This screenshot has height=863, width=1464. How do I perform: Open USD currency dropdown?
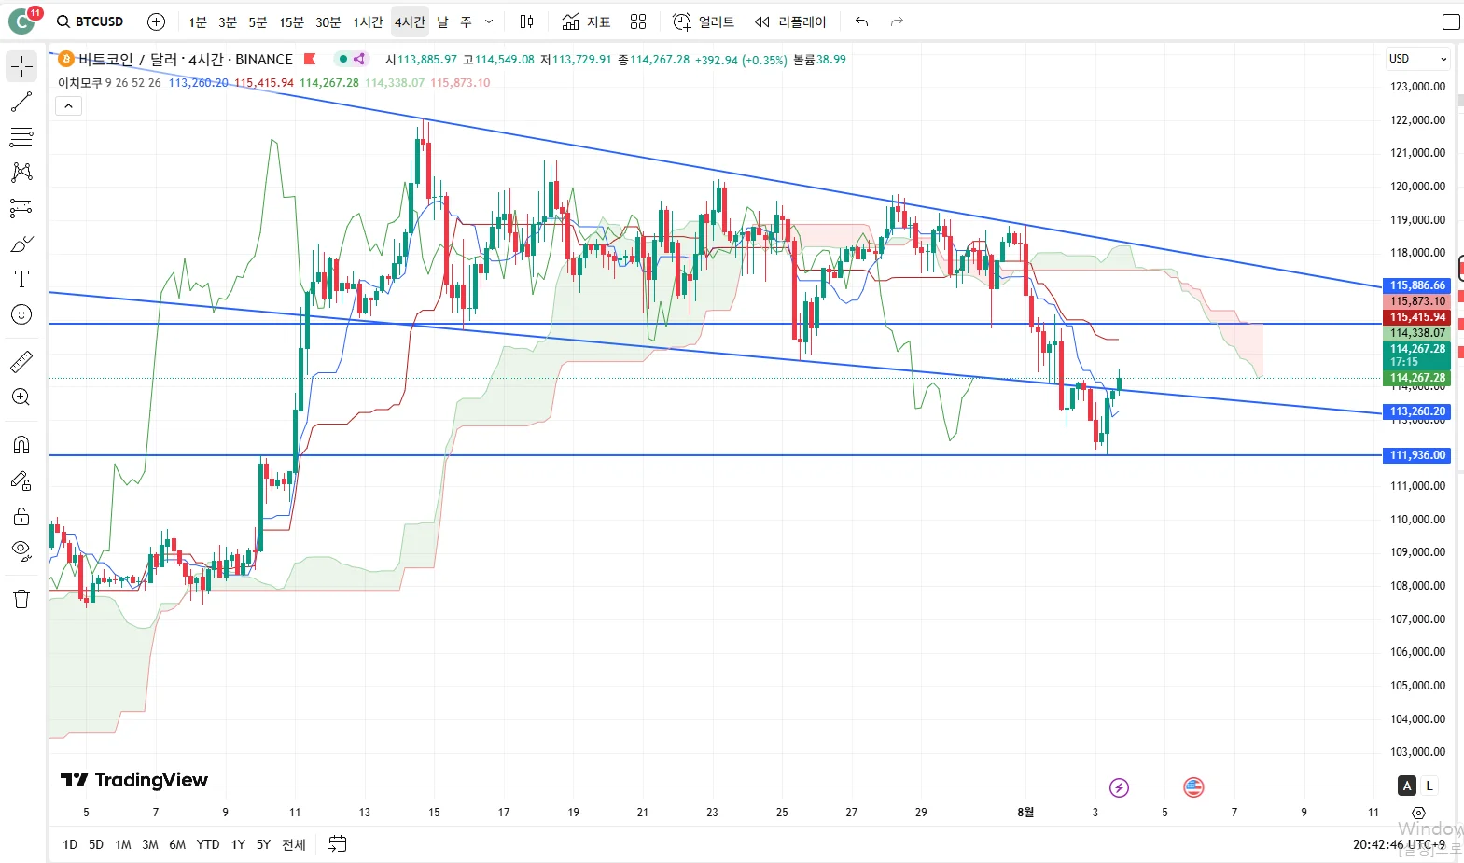(x=1417, y=59)
